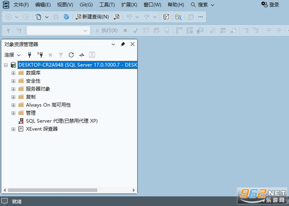Click the undo icon
This screenshot has width=289, height=206.
coord(129,17)
